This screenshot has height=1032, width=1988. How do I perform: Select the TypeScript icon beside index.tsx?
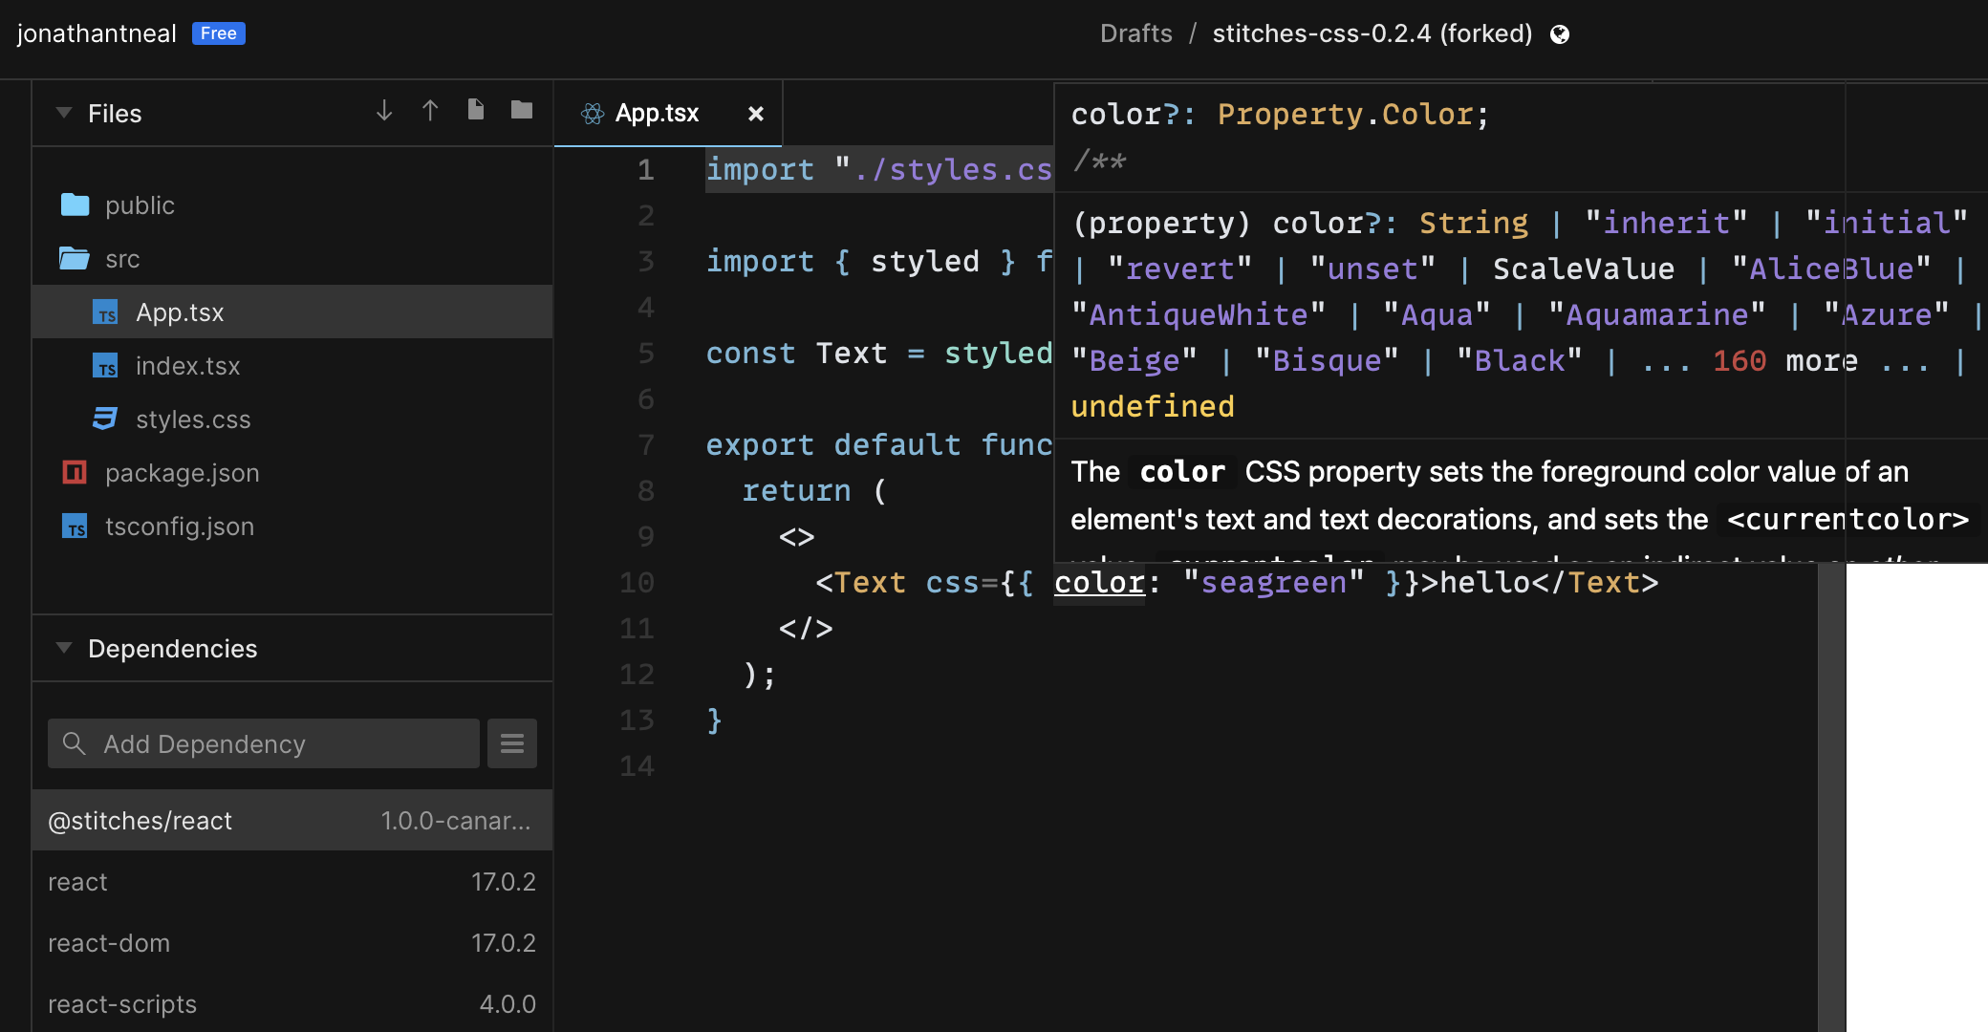coord(107,365)
